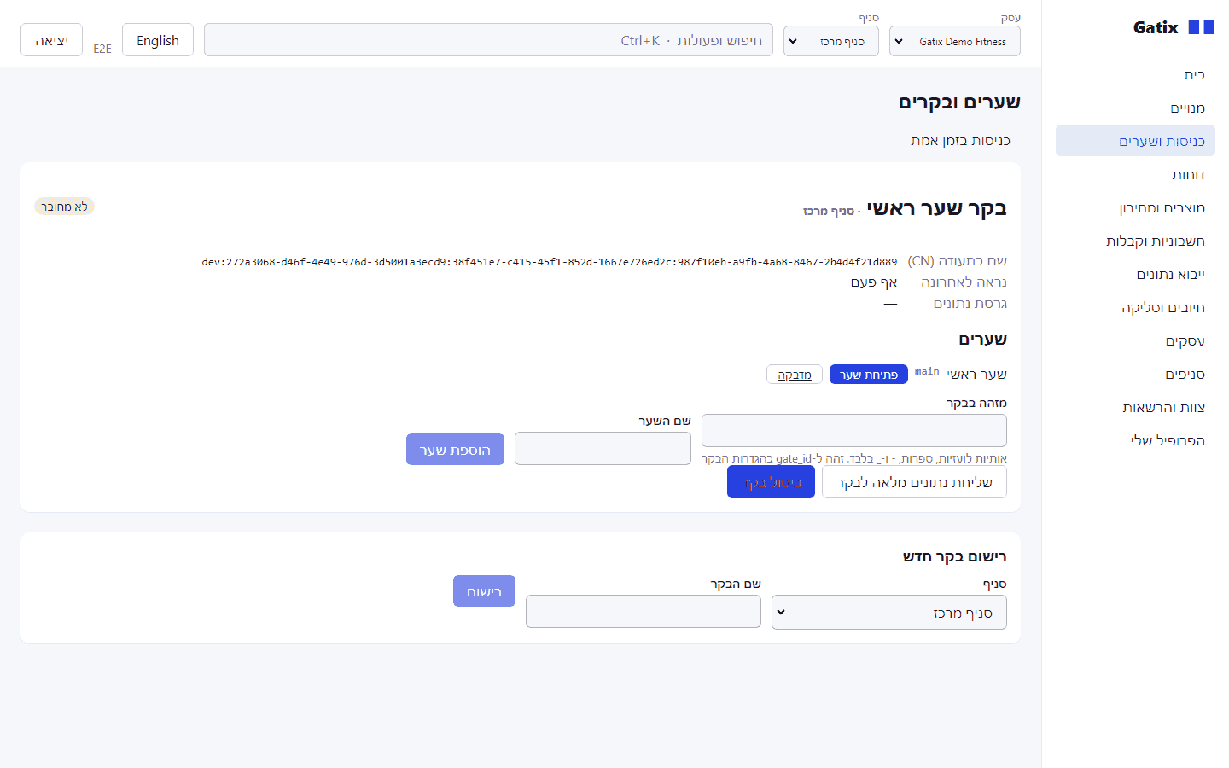Click the Gatix logo
1229x768 pixels.
click(1174, 27)
